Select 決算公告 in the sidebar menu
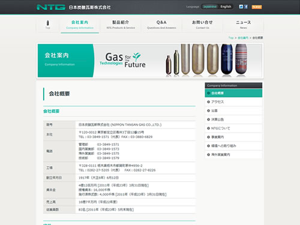 233,119
